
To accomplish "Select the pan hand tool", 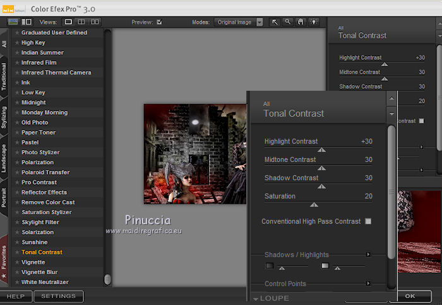I will [x=301, y=22].
